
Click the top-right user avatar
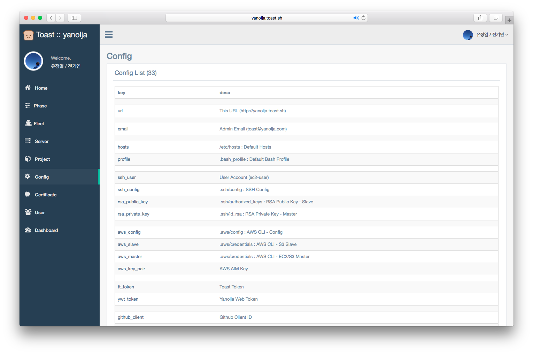point(468,35)
